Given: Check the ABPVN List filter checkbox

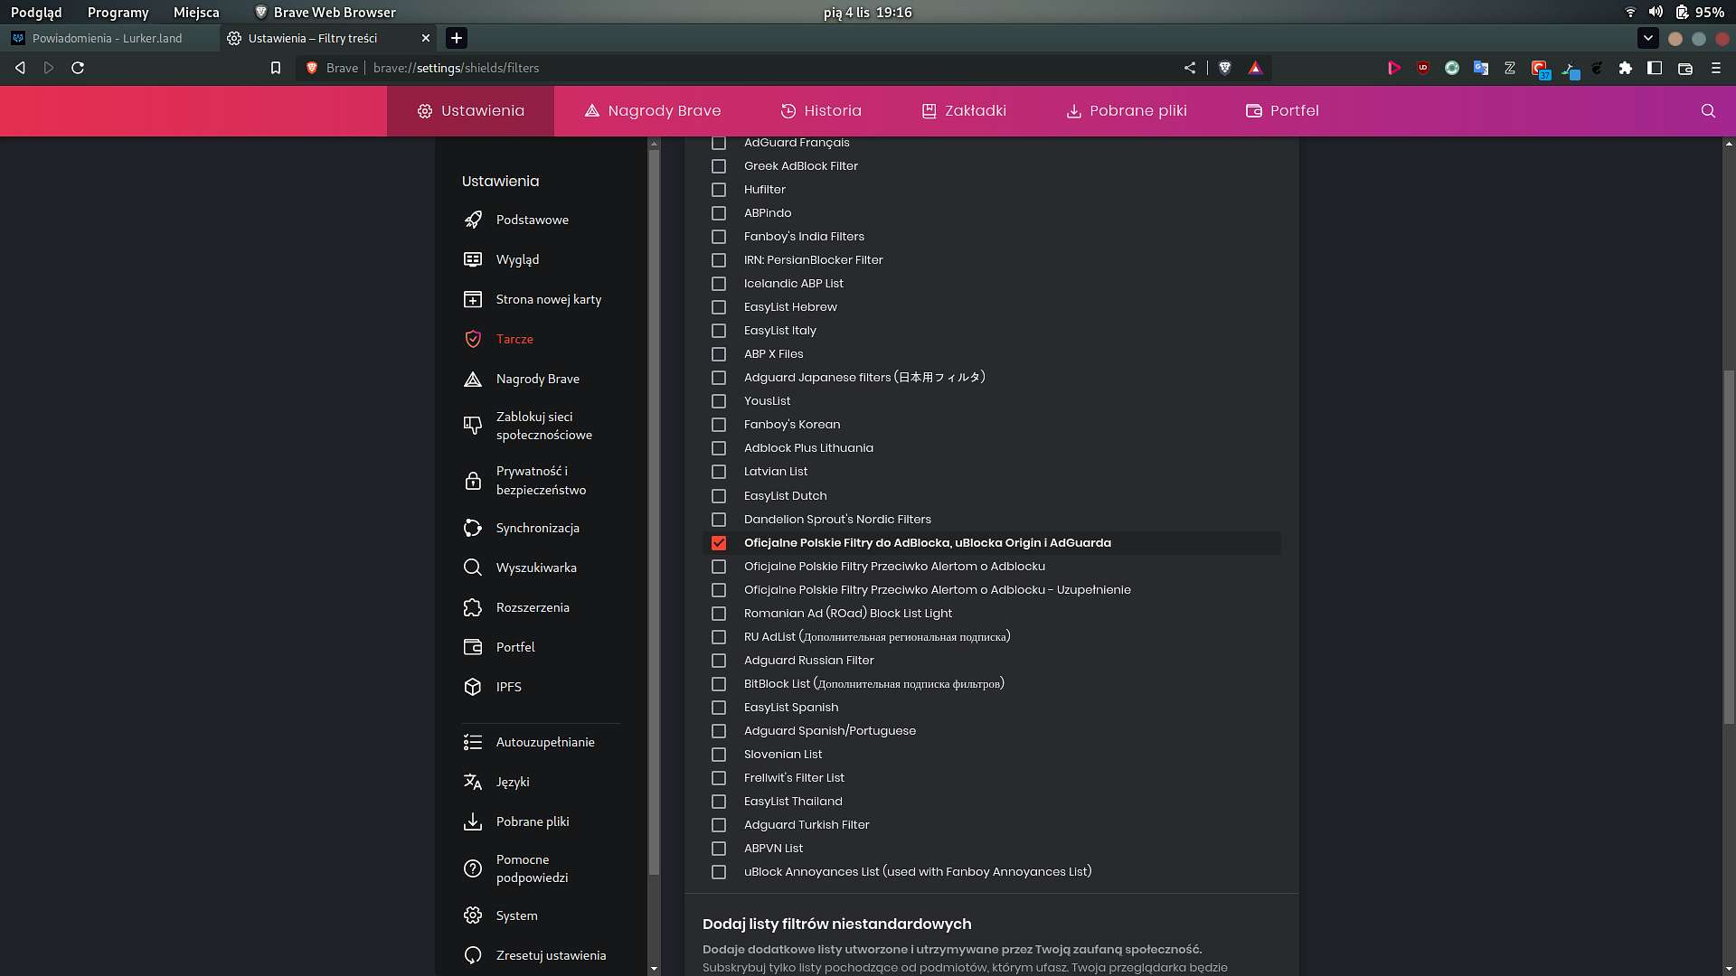Looking at the screenshot, I should click(719, 849).
